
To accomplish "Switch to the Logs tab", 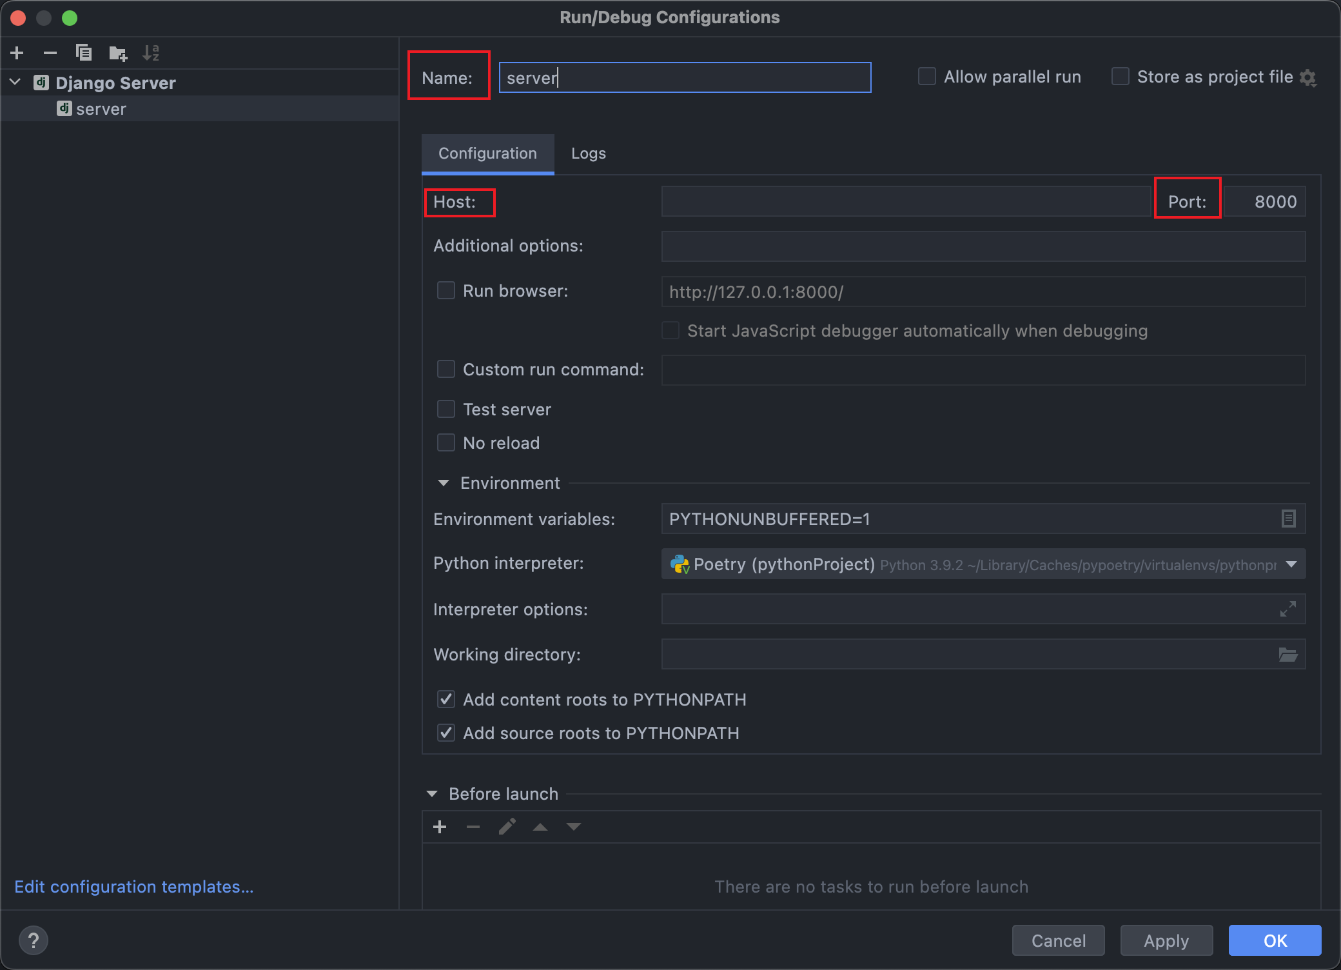I will (589, 153).
